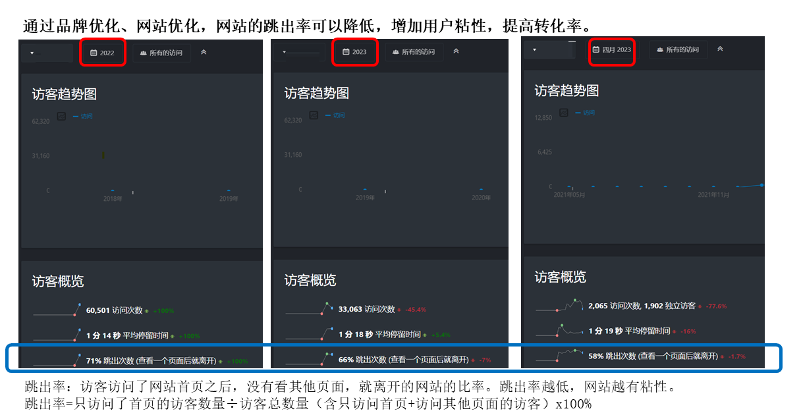Open 所有的访问 segment selector in 2023 panel
This screenshot has height=417, width=801.
coord(414,52)
